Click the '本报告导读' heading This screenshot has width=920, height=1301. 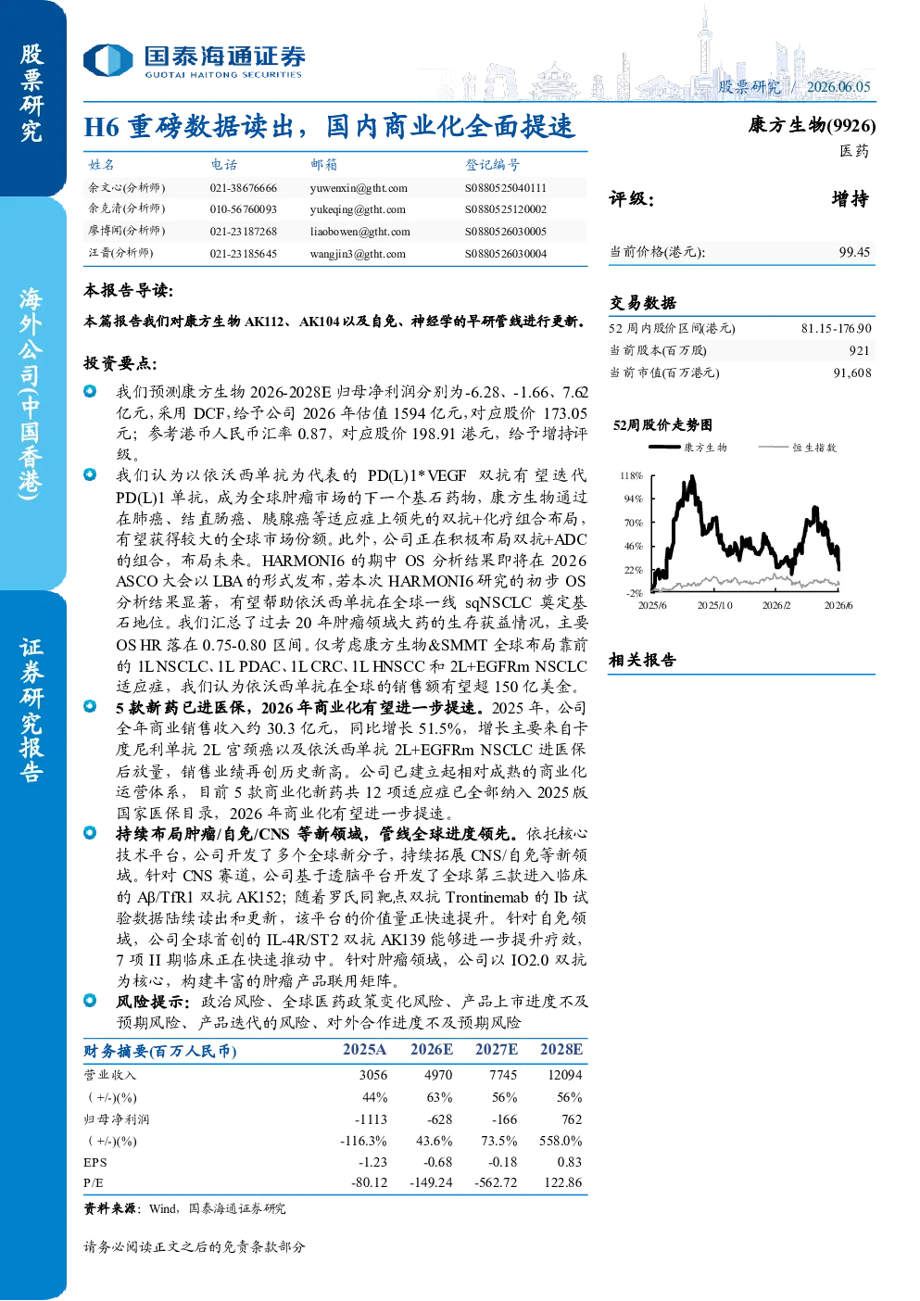click(x=128, y=291)
